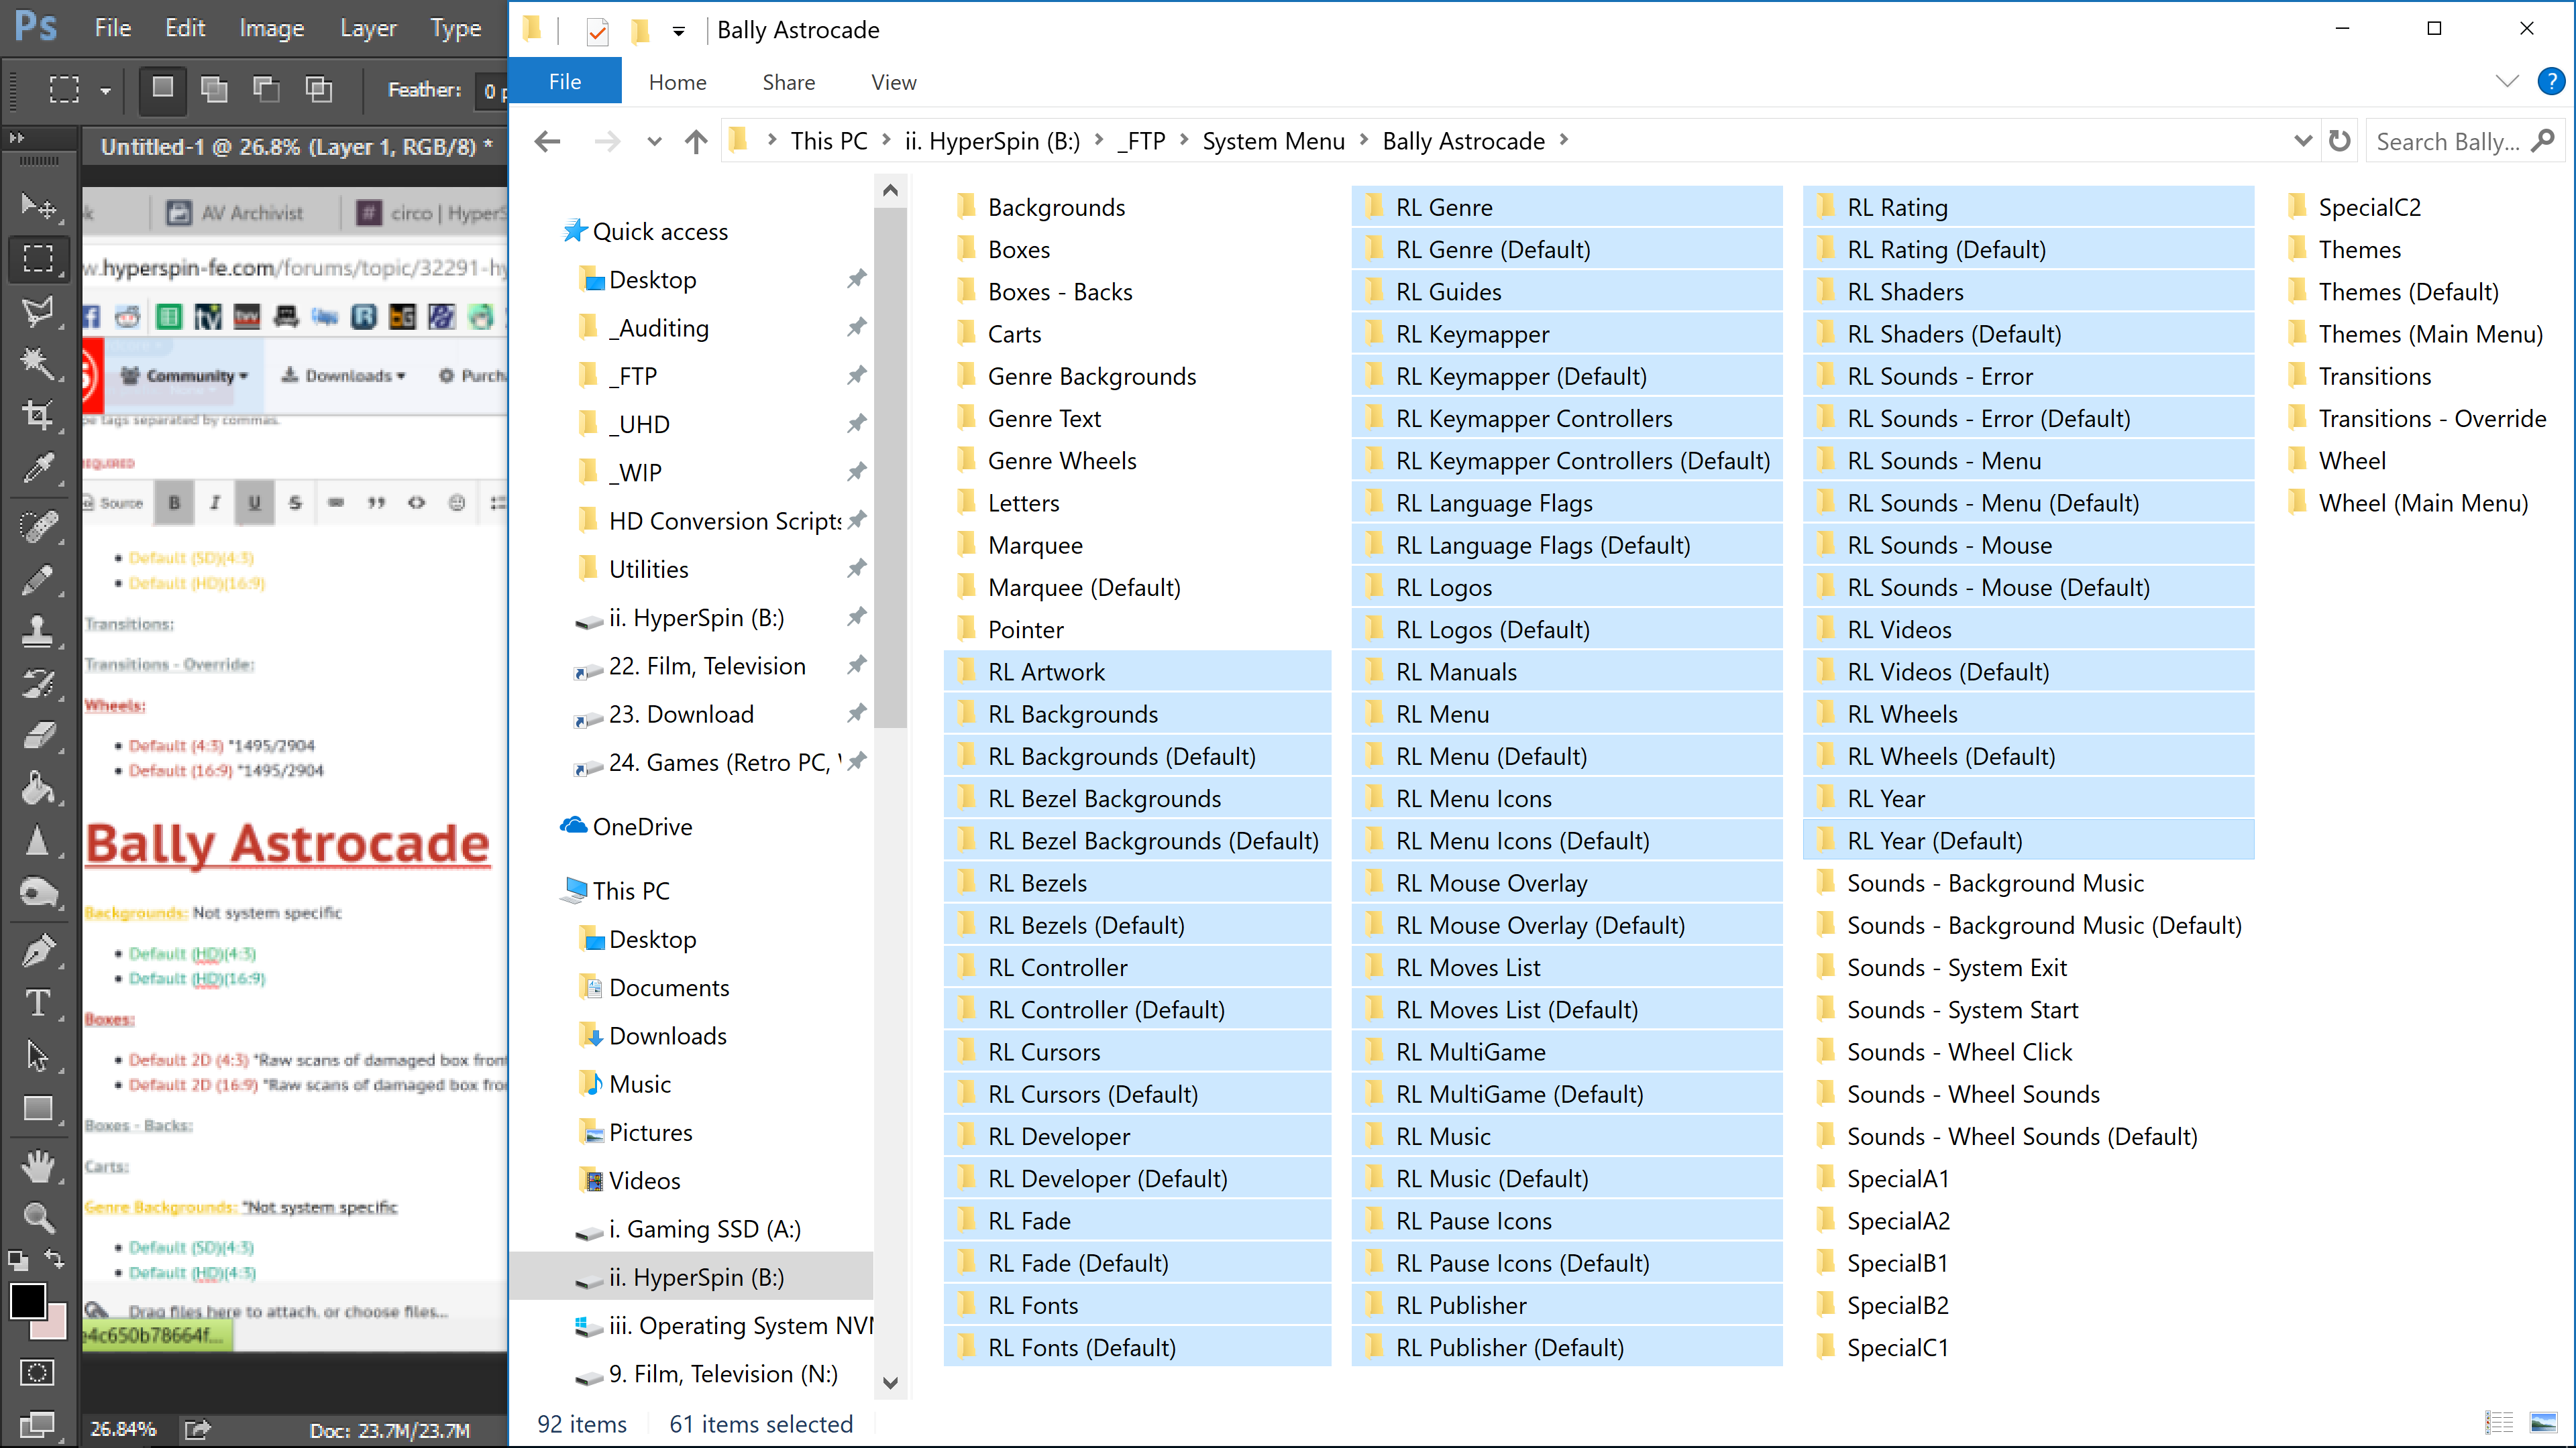Expand chevron after System Menu in breadcrumb
Viewport: 2576px width, 1448px height.
coord(1364,141)
